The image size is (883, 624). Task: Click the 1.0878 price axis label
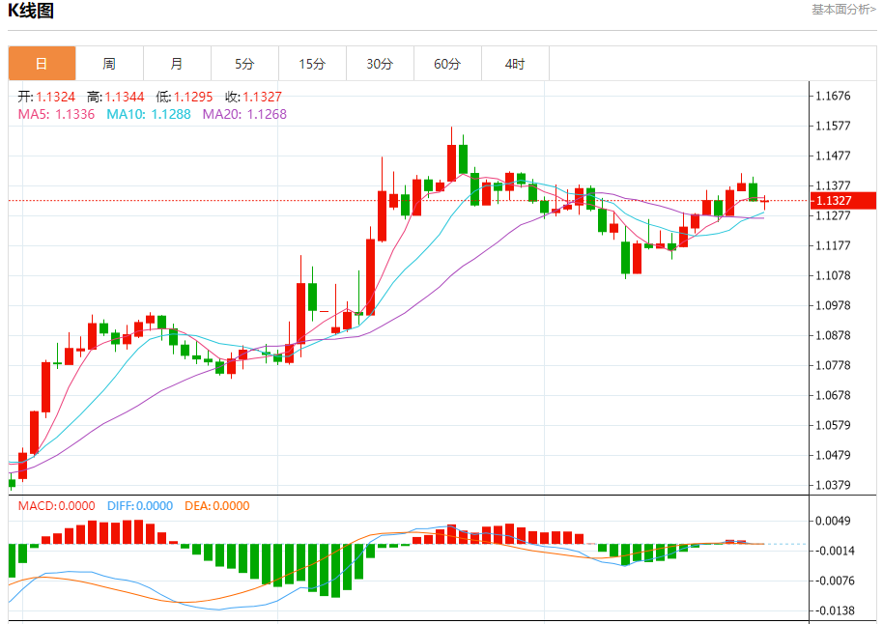point(834,335)
